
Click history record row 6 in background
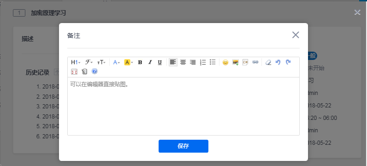[x=47, y=136]
